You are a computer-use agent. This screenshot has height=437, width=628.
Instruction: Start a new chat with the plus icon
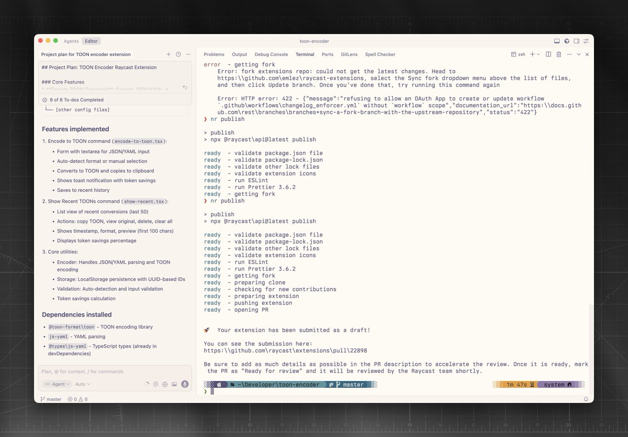(x=169, y=54)
